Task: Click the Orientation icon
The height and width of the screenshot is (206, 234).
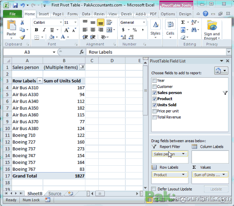Action: 103,37
